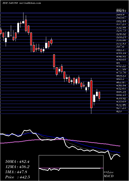Screen dimensions: 129x181
Task: Click the 50MA : 482.4 readout
Action: (x=17, y=162)
